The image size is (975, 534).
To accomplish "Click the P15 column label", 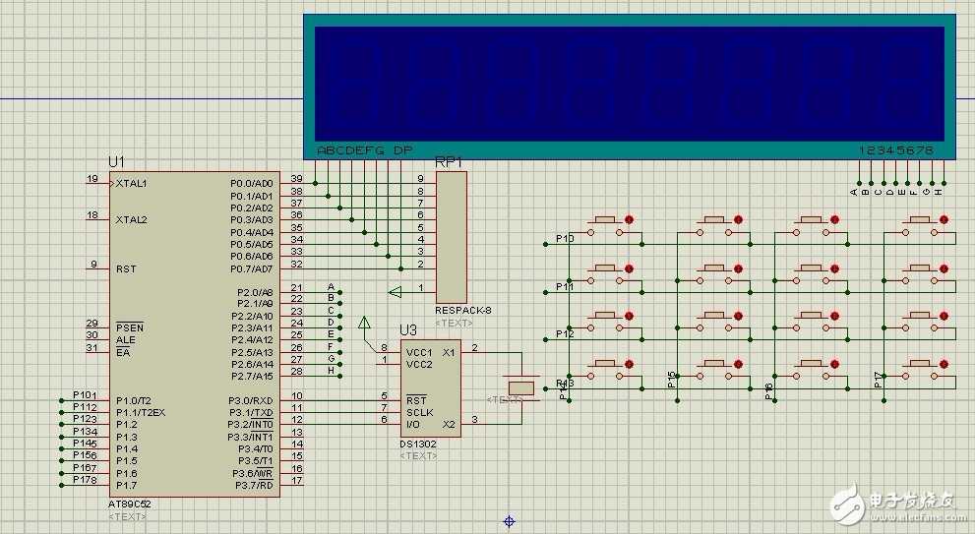I will coord(671,380).
